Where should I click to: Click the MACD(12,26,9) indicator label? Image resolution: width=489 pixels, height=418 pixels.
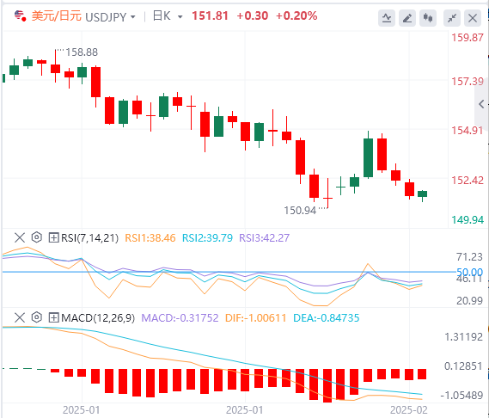[x=98, y=317]
